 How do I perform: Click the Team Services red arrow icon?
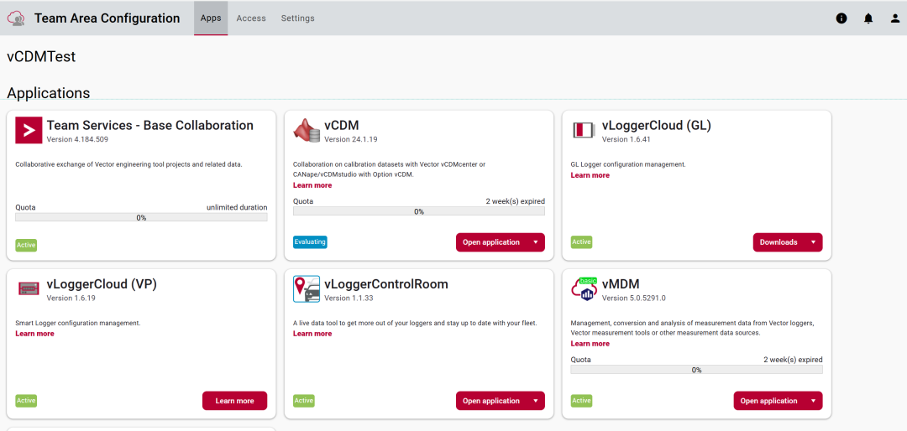pos(29,130)
